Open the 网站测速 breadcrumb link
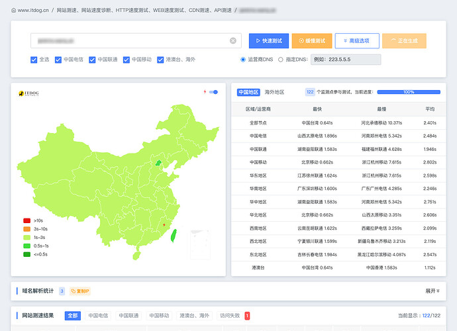 66,10
